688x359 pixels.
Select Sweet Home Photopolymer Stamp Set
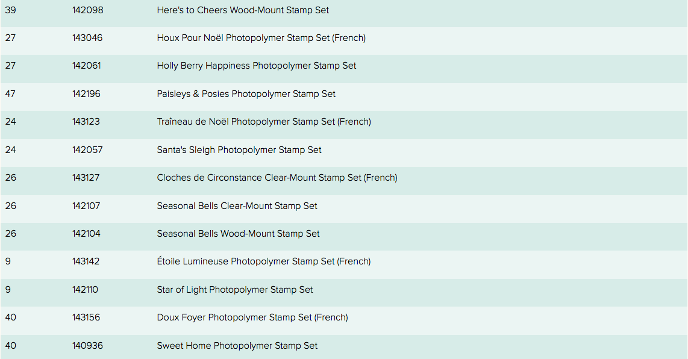237,346
